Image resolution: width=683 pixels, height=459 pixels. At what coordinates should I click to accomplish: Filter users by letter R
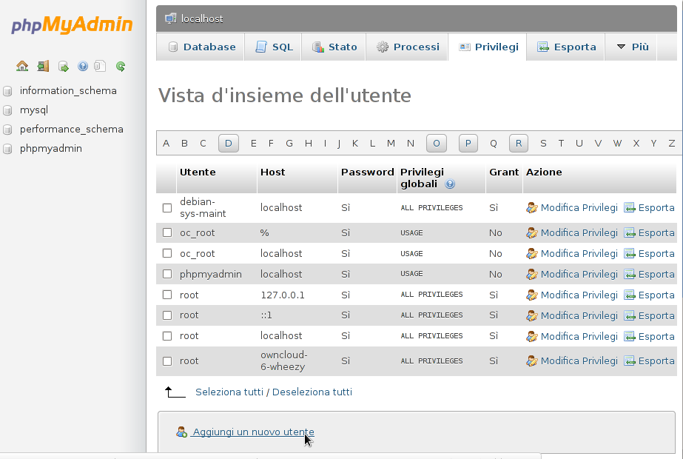(x=519, y=144)
